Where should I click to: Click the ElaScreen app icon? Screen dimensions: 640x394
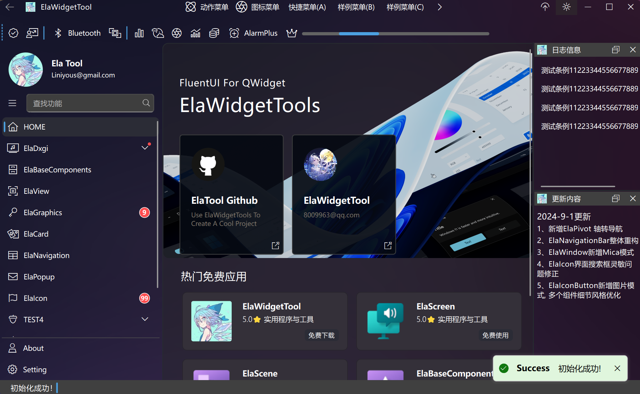[x=385, y=321]
